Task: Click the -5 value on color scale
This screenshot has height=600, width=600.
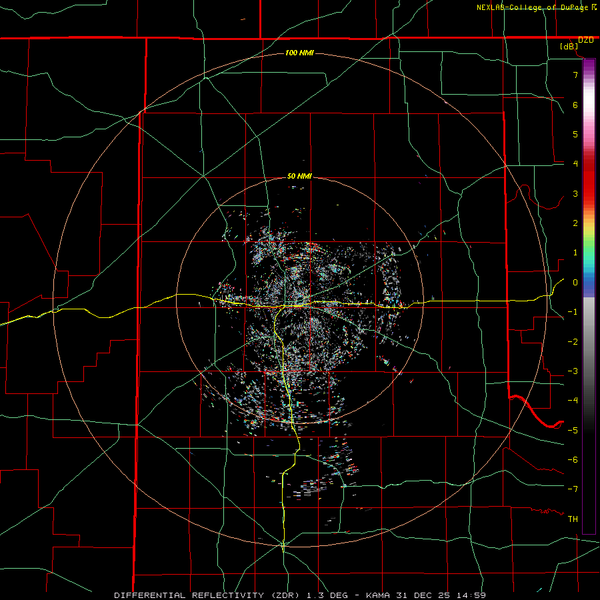Action: [573, 430]
